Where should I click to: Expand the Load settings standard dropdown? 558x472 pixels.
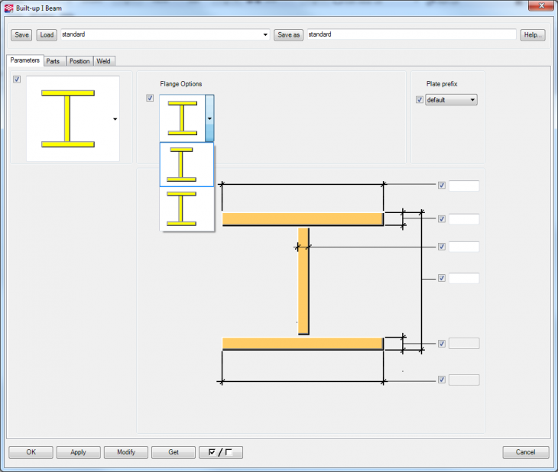[x=265, y=35]
